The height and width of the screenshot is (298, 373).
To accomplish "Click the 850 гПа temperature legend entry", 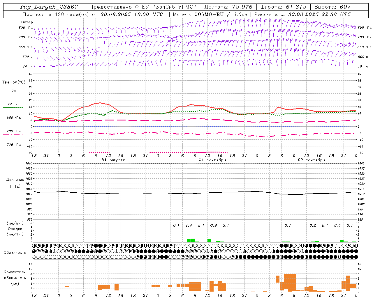I will (x=14, y=118).
